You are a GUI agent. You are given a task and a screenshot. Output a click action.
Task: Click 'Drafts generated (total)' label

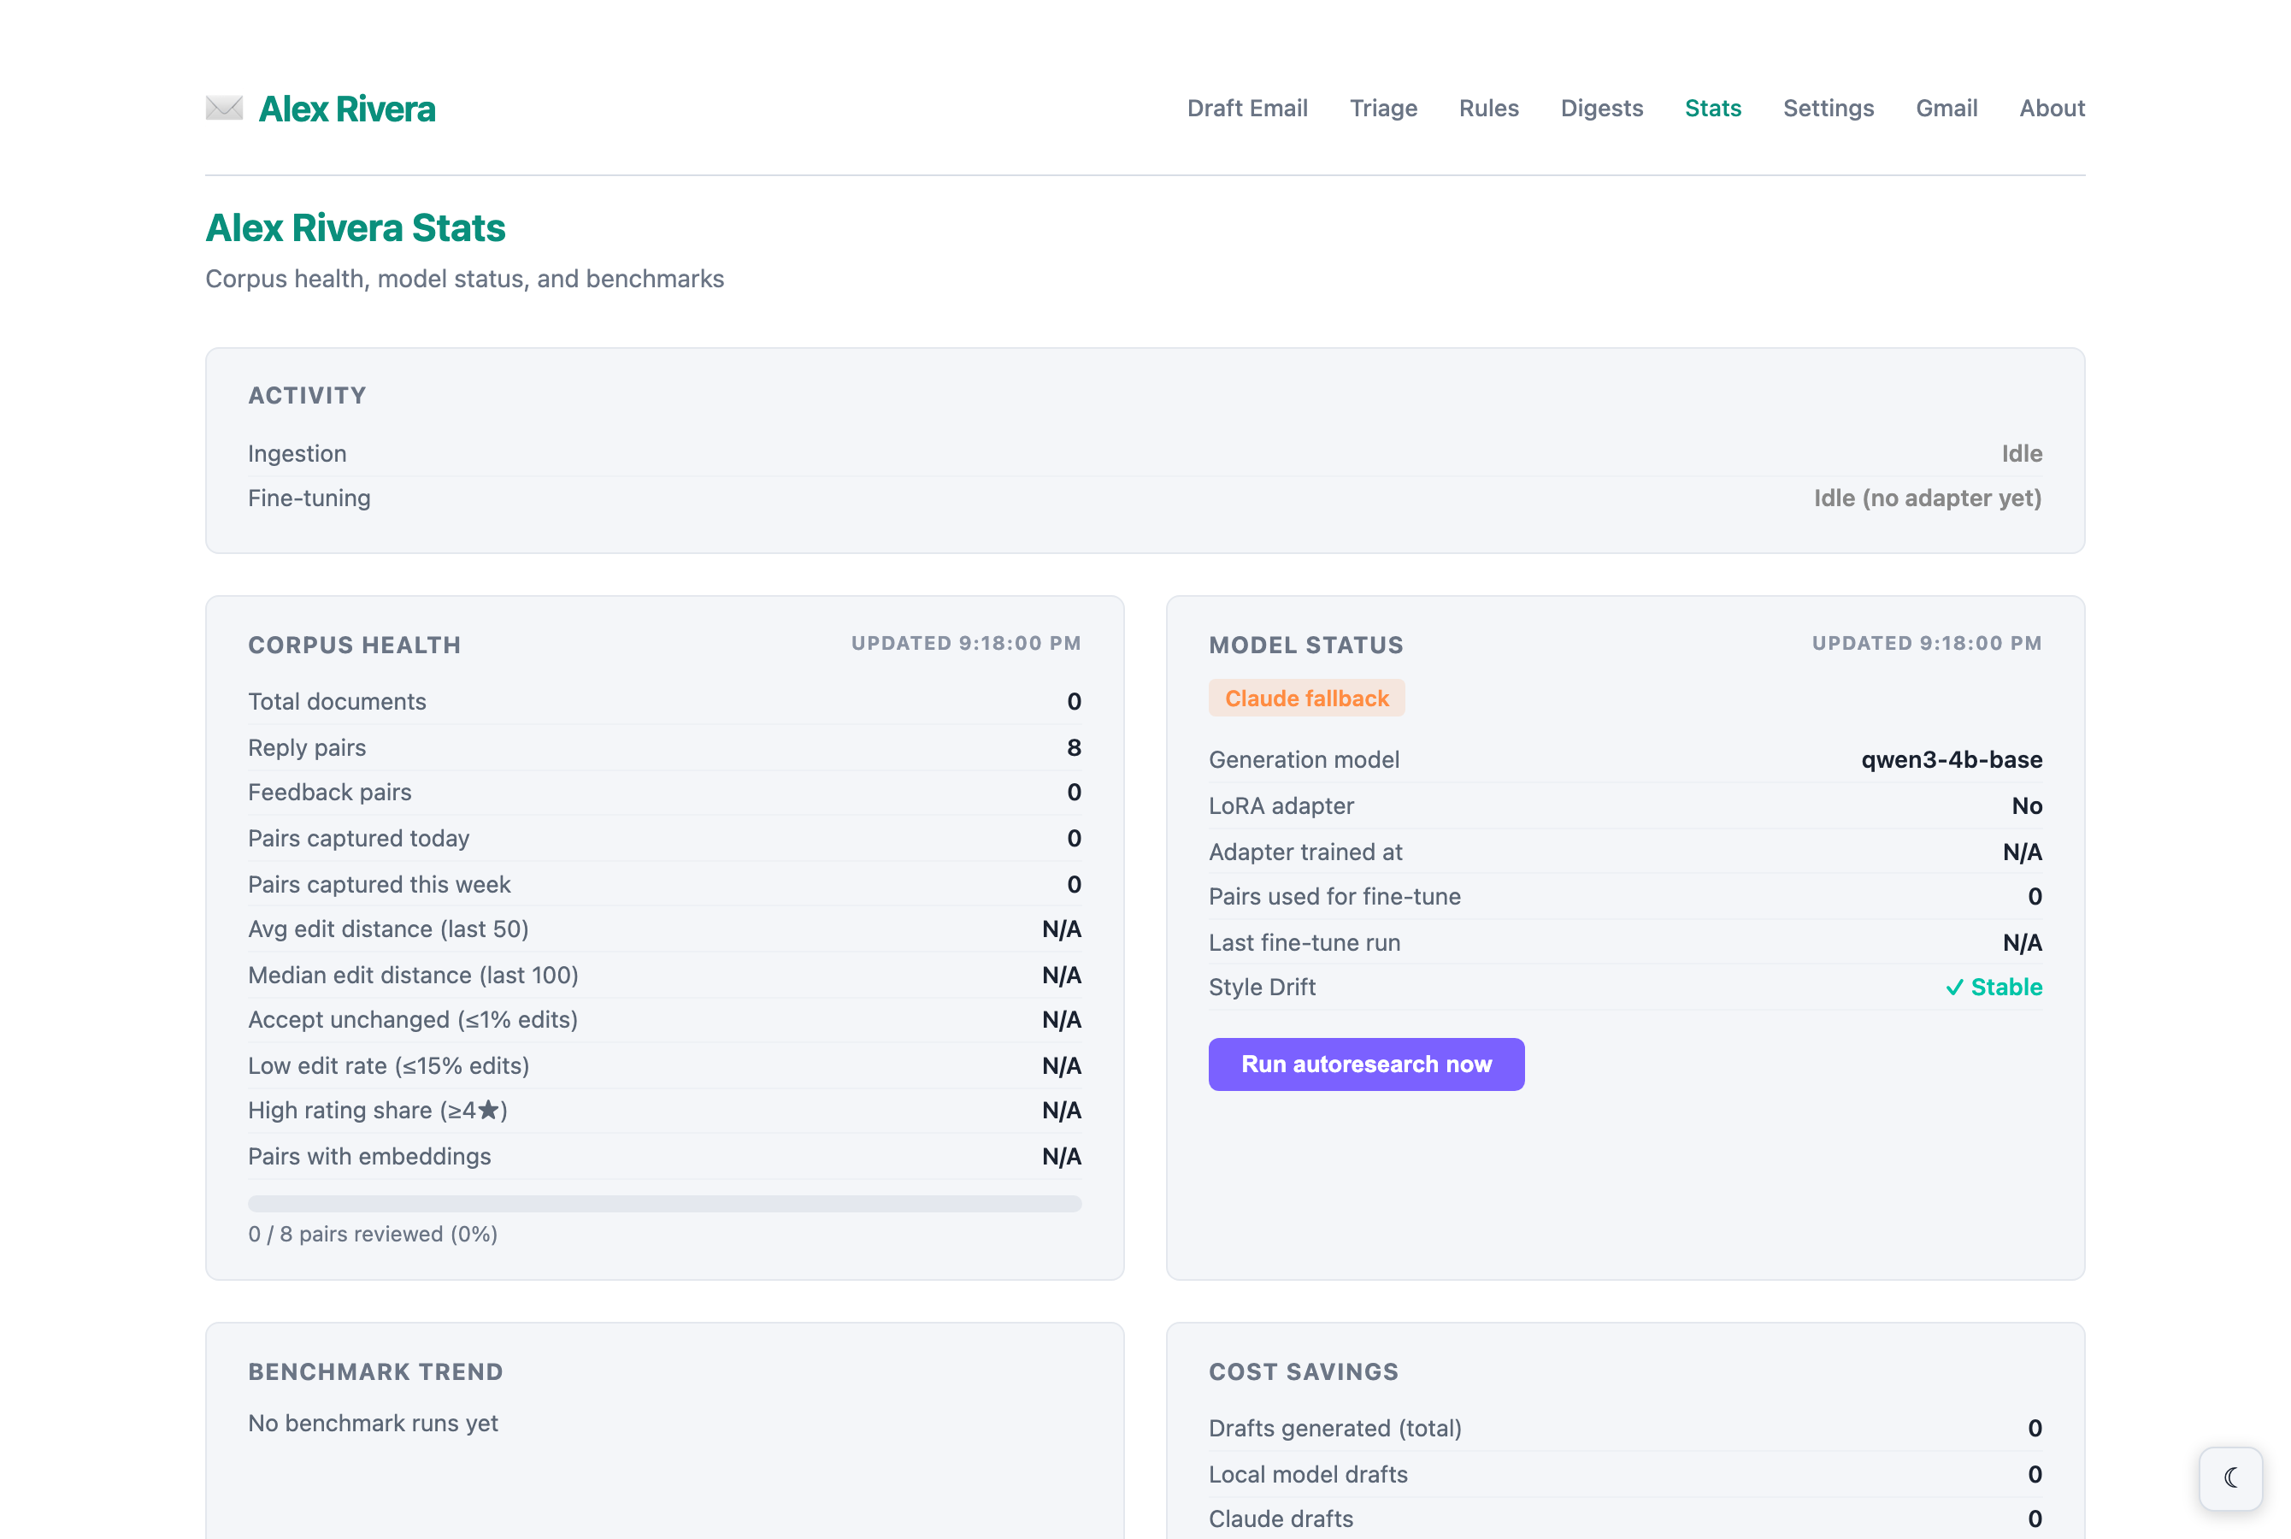(1334, 1428)
